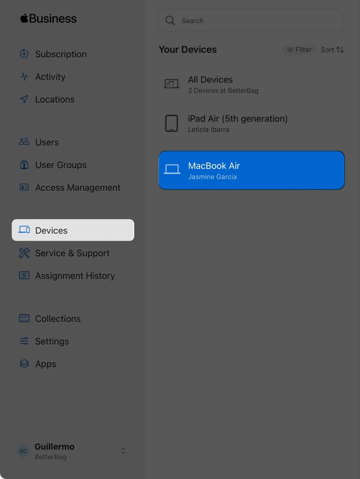Viewport: 360px width, 479px height.
Task: Go to Access Management
Action: pyautogui.click(x=78, y=188)
